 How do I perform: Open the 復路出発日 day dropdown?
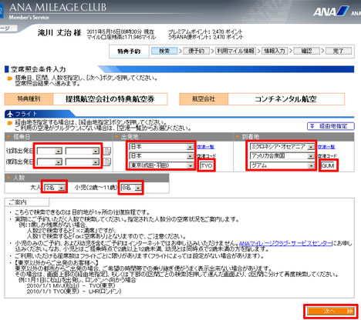83,162
